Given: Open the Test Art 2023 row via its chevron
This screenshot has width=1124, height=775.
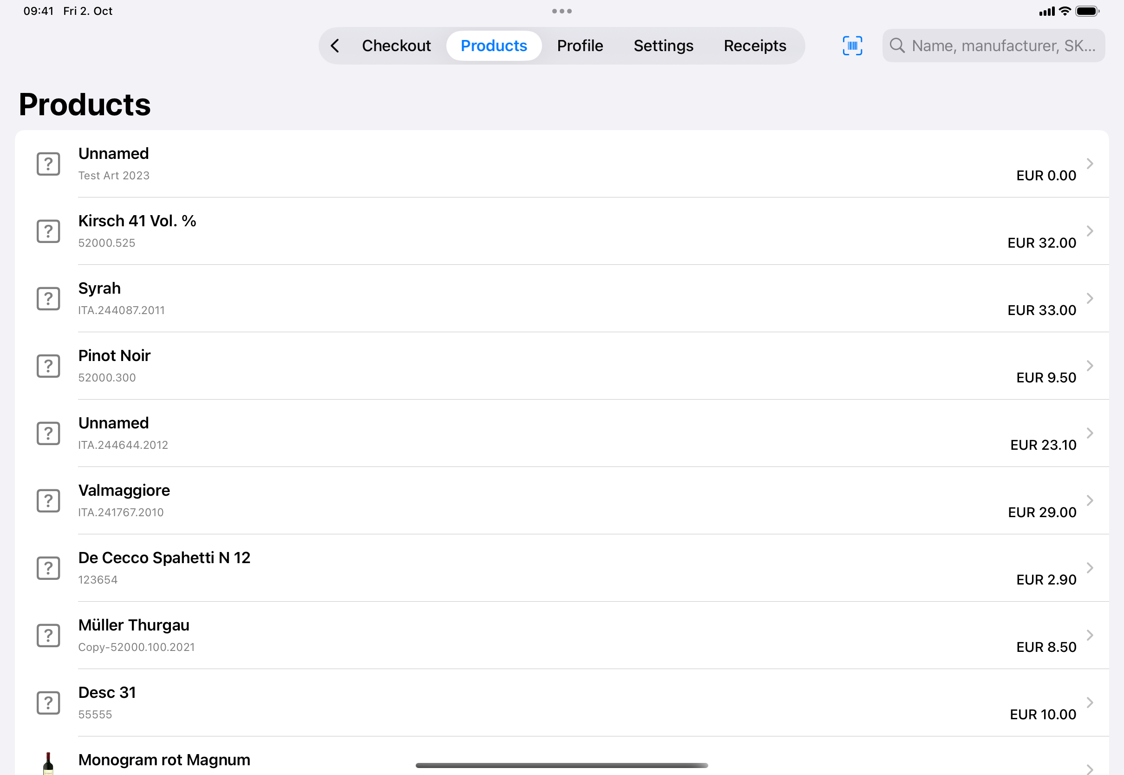Looking at the screenshot, I should tap(1090, 164).
